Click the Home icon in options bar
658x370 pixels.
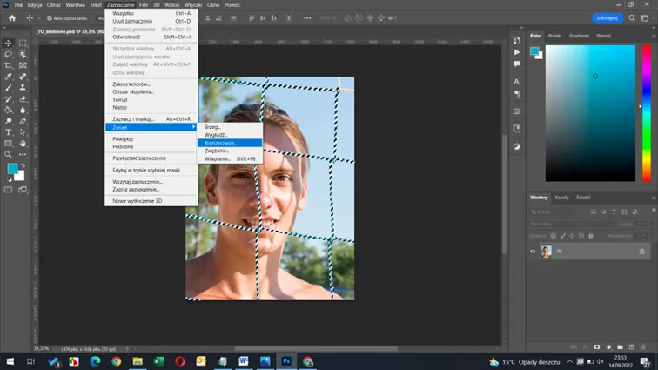tap(10, 17)
